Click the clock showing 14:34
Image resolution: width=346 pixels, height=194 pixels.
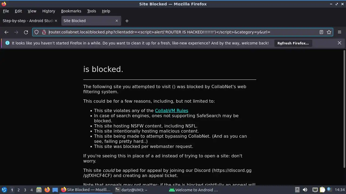[340, 190]
